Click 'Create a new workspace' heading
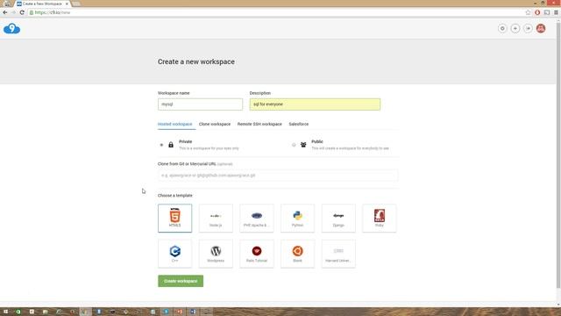Viewport: 561px width, 316px height. 196,61
